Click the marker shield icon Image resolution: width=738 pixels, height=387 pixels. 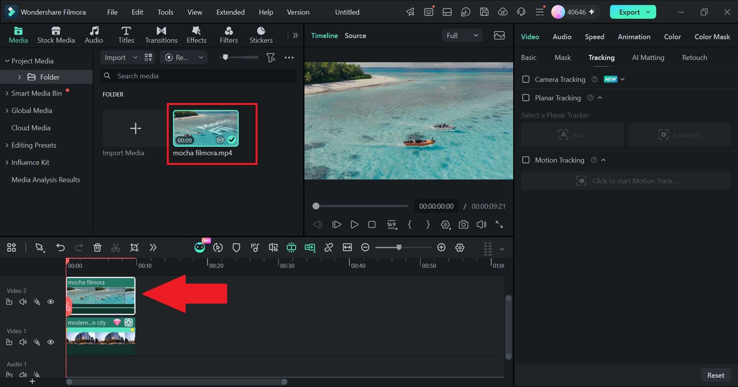(x=236, y=247)
